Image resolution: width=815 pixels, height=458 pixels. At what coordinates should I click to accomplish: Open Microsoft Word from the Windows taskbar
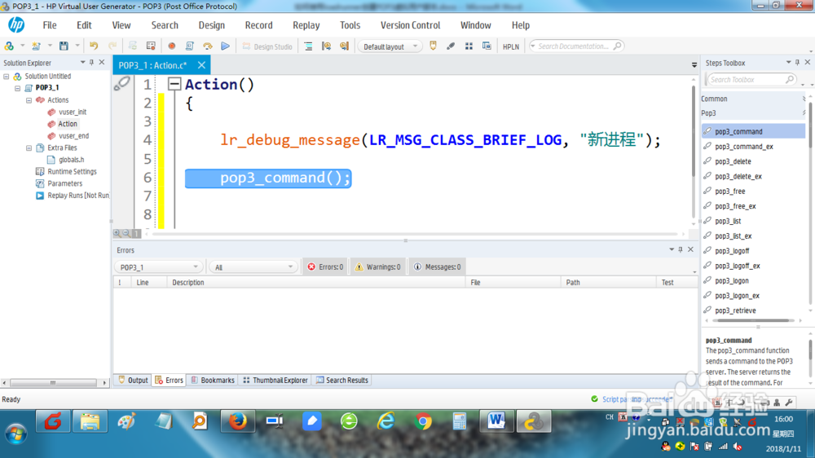coord(496,421)
